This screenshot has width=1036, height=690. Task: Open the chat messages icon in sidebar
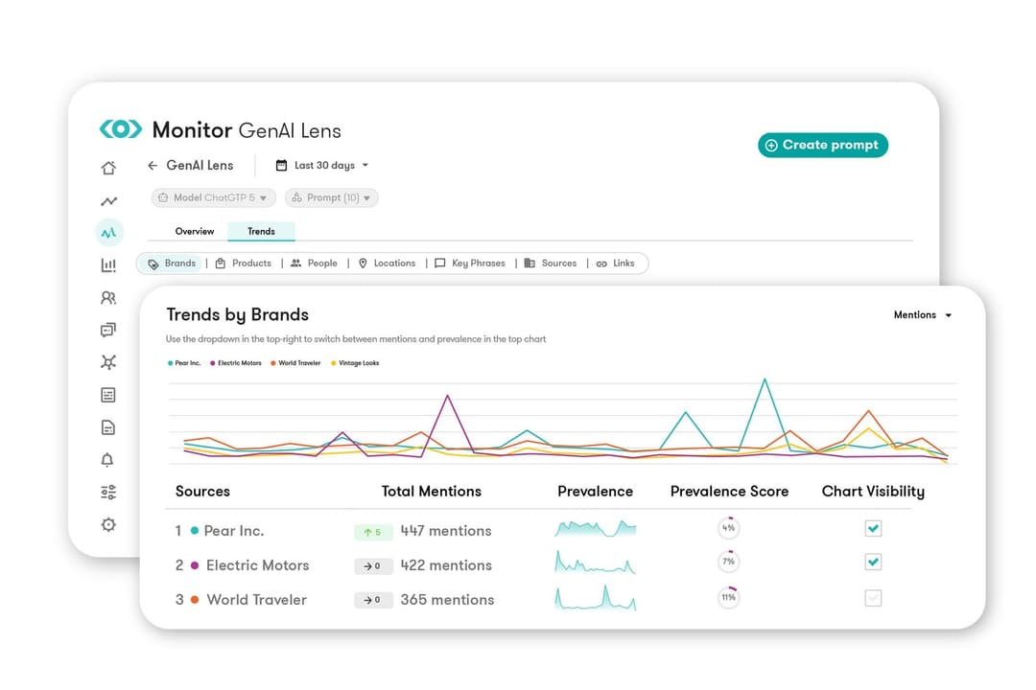[108, 330]
